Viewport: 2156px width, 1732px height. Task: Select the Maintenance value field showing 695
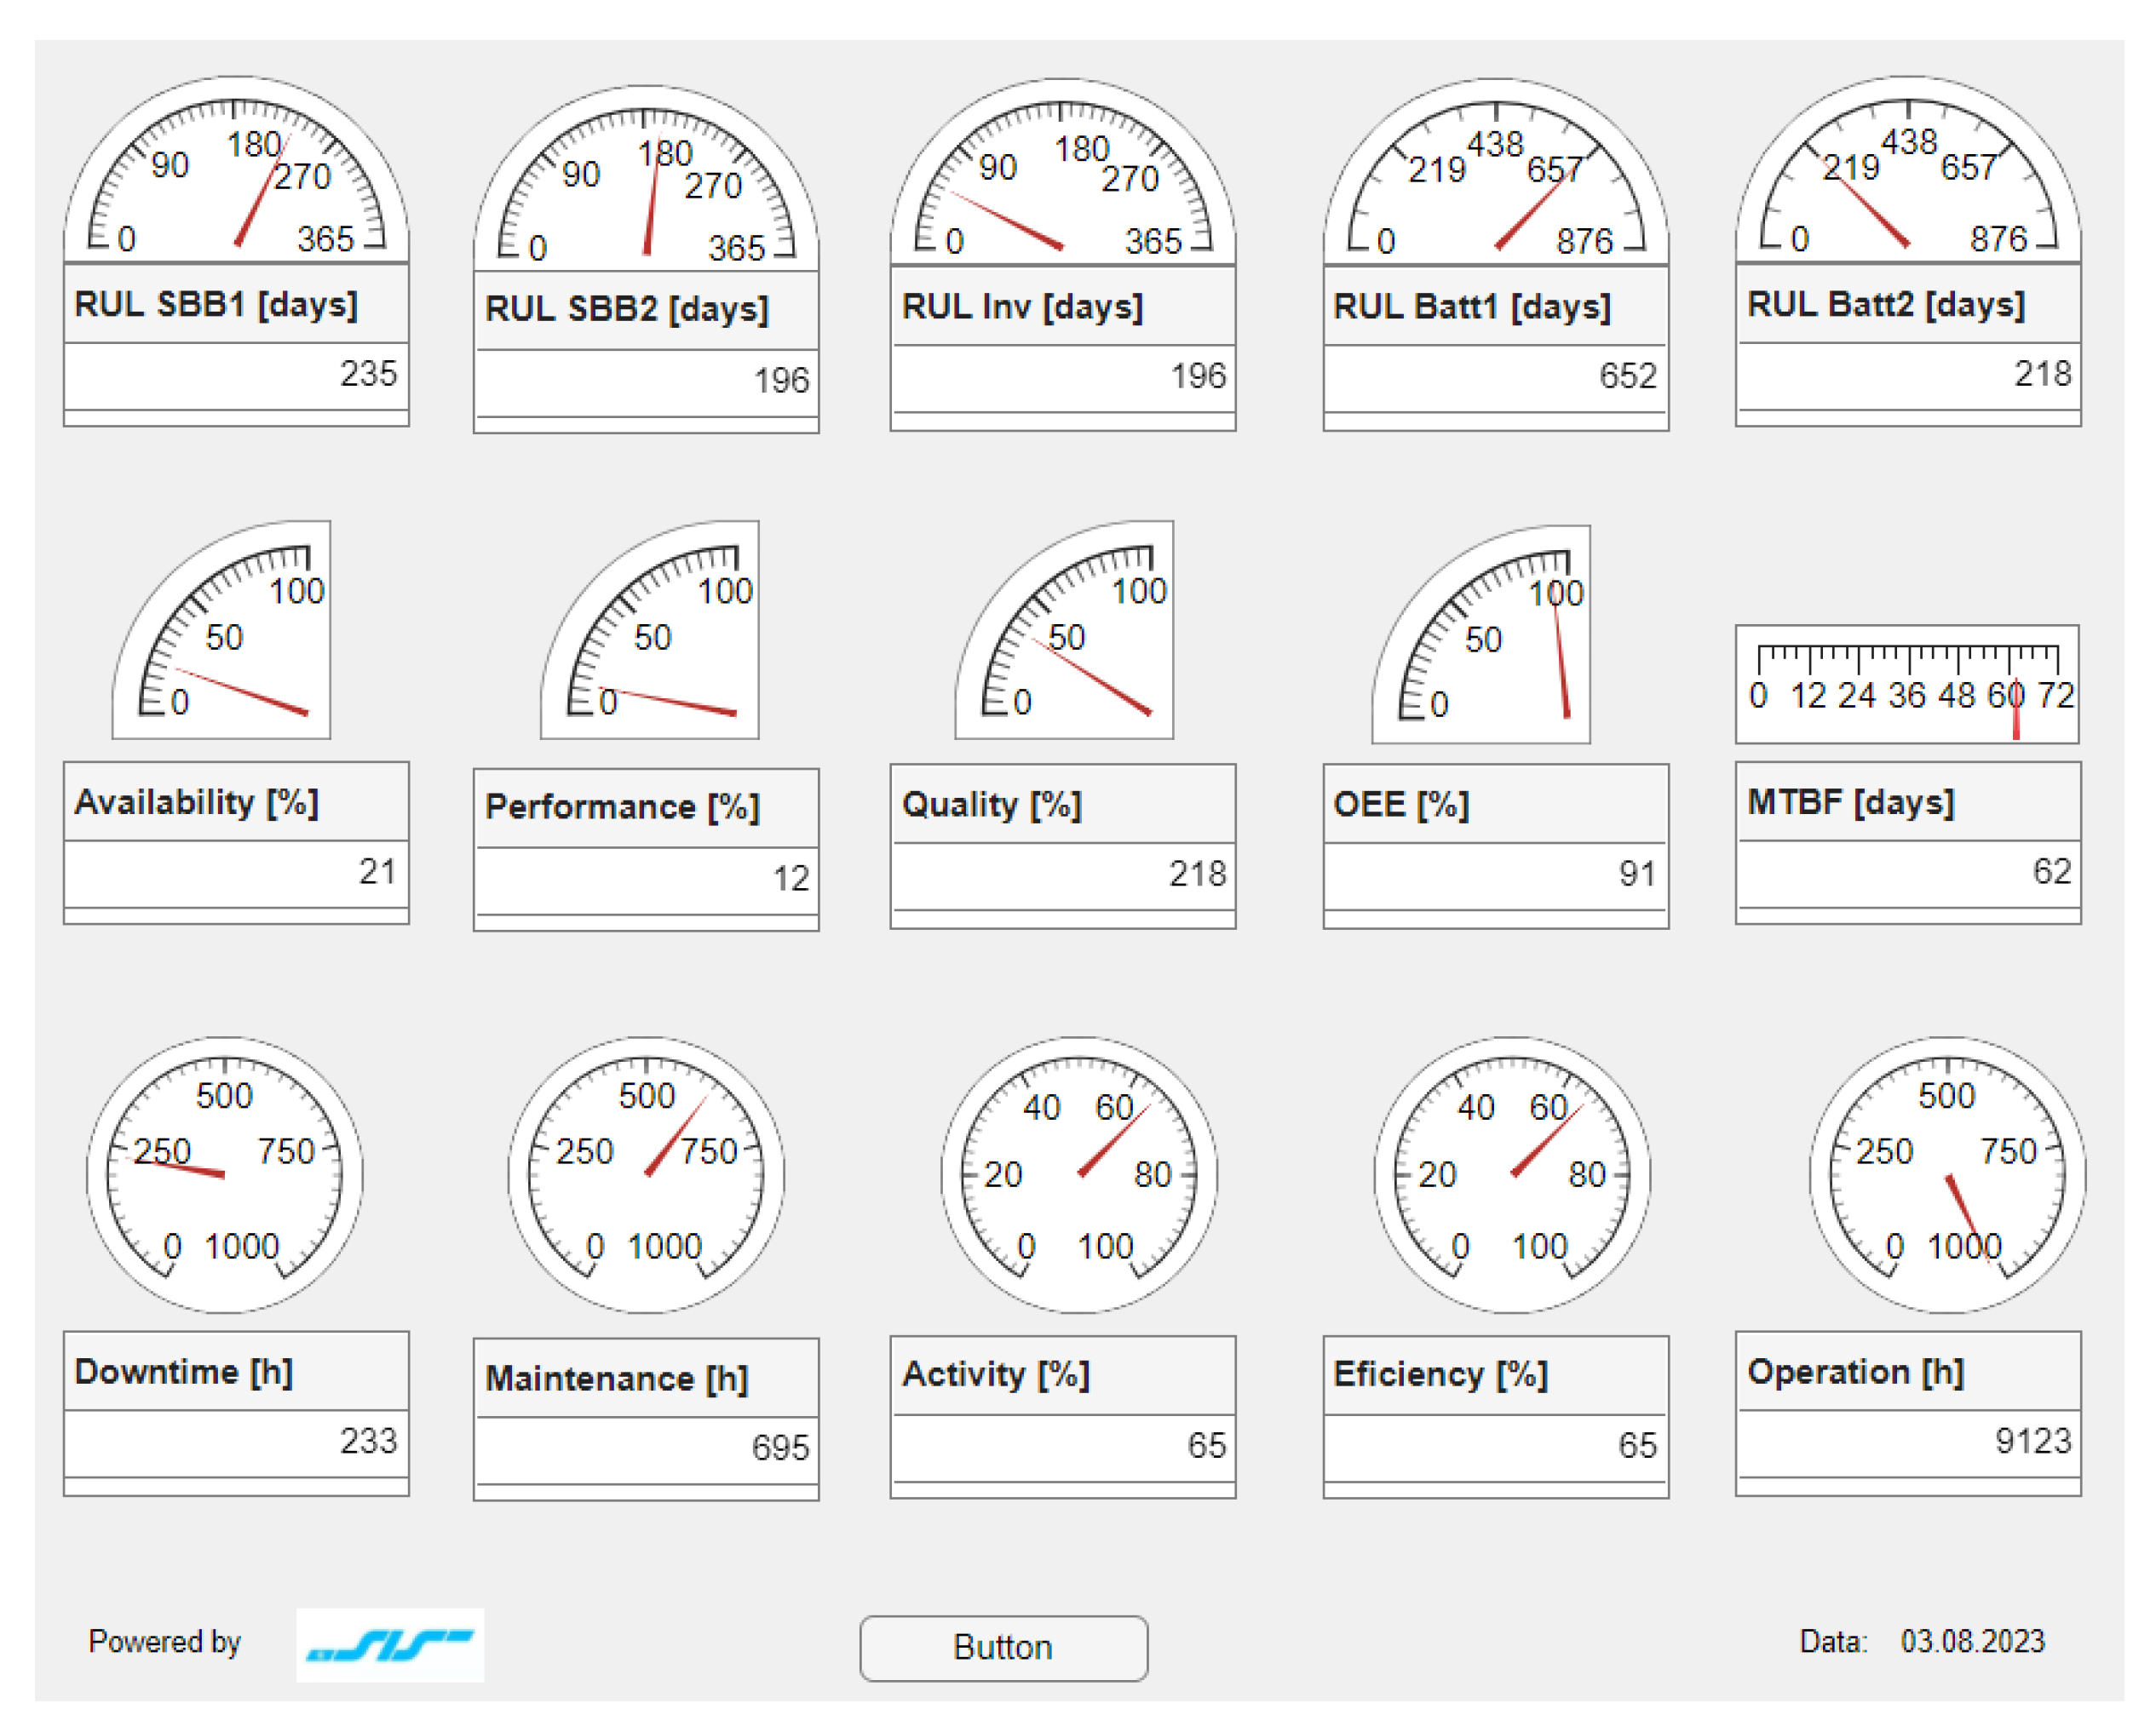[646, 1447]
